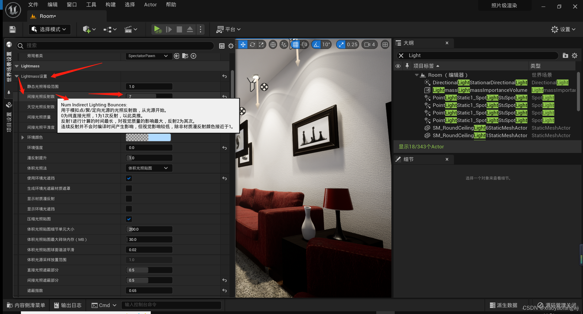
Task: Select the rotate tool in viewport toolbar
Action: click(252, 45)
